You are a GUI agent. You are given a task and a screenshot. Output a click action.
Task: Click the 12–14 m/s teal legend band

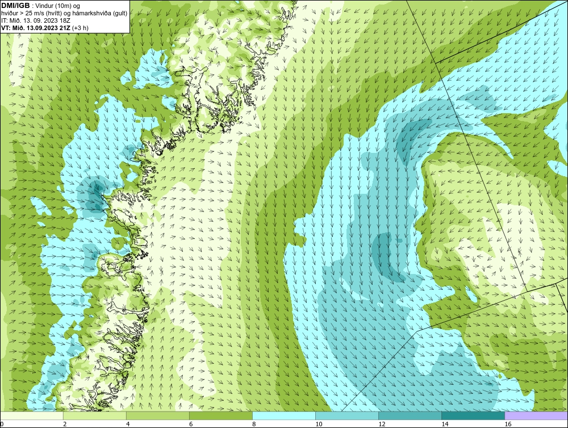(x=410, y=415)
